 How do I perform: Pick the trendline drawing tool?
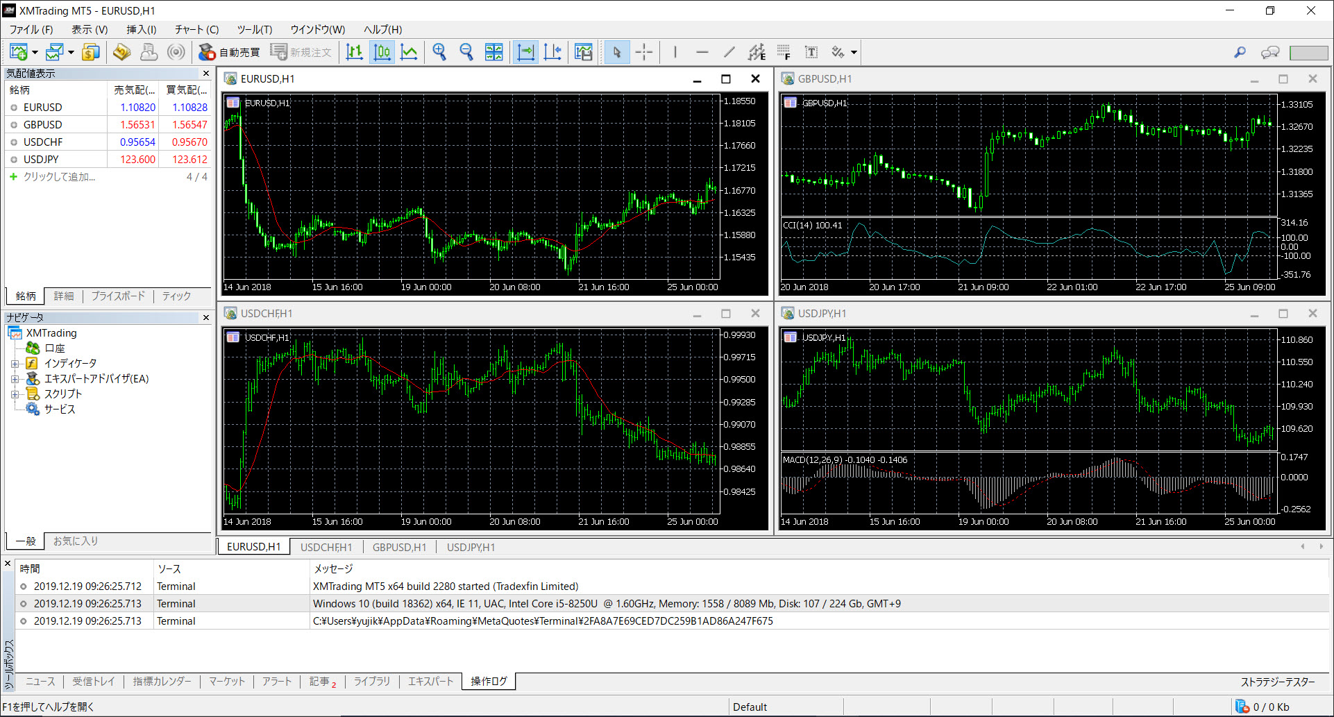coord(729,52)
